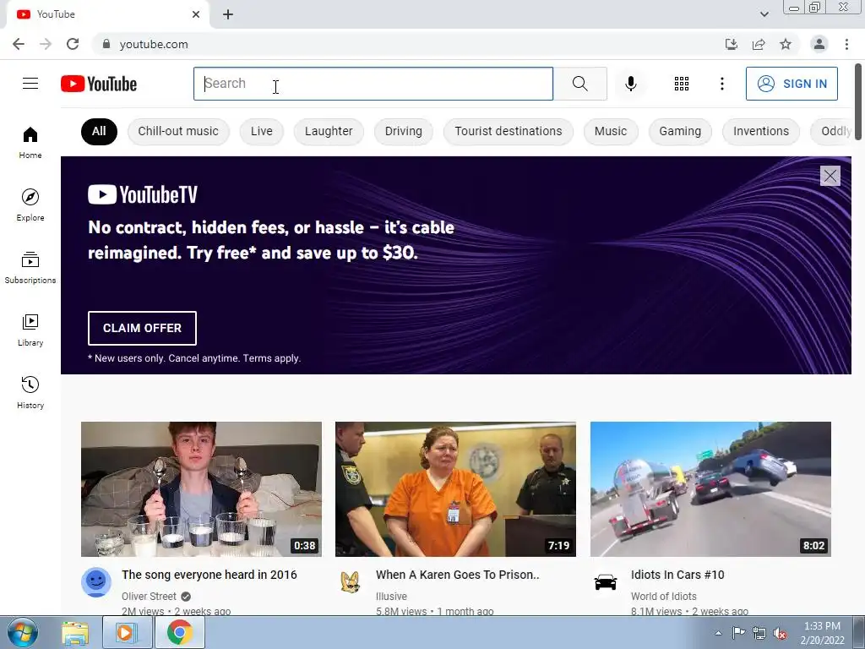Go to Home in the sidebar
The height and width of the screenshot is (649, 865).
30,142
